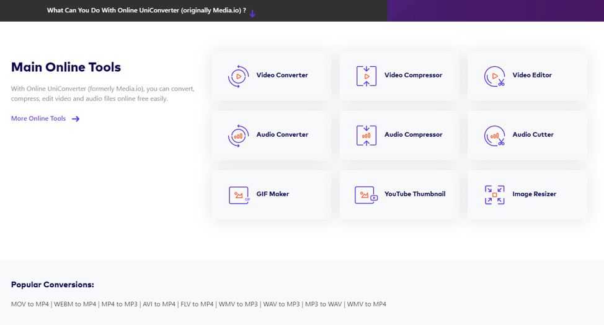This screenshot has height=325, width=604.
Task: Select the WMV to MP4 conversion
Action: [x=366, y=304]
